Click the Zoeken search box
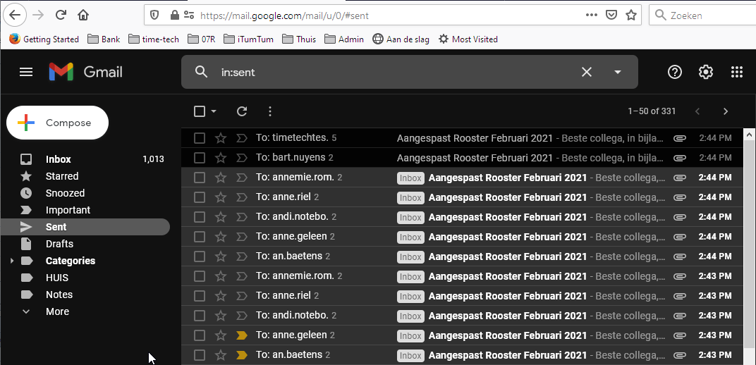The image size is (756, 365). (702, 16)
